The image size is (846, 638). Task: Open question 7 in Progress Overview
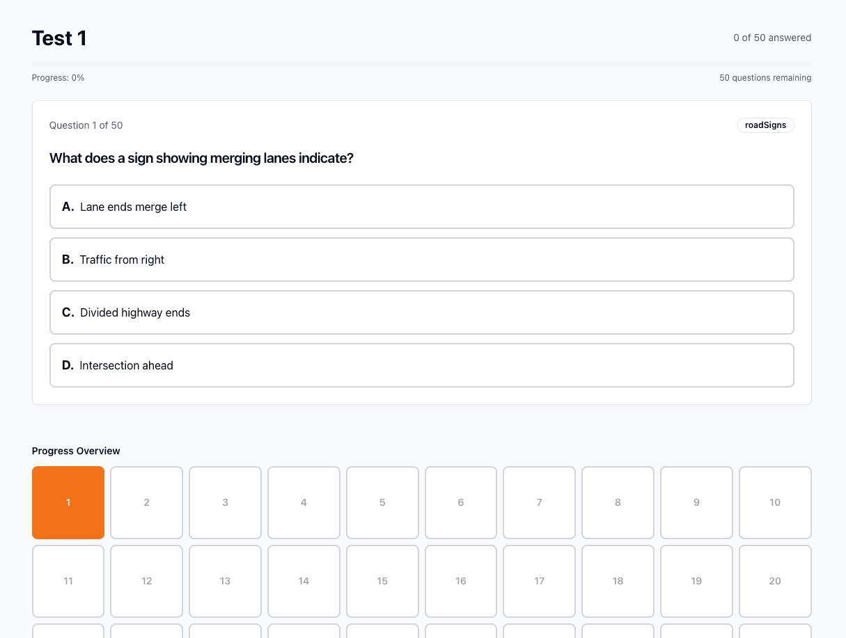click(x=539, y=502)
